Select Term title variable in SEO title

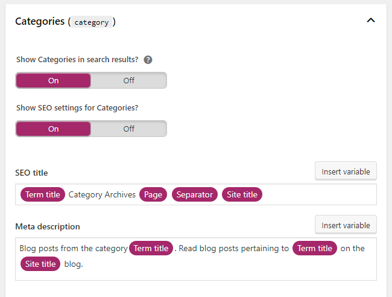pyautogui.click(x=43, y=194)
